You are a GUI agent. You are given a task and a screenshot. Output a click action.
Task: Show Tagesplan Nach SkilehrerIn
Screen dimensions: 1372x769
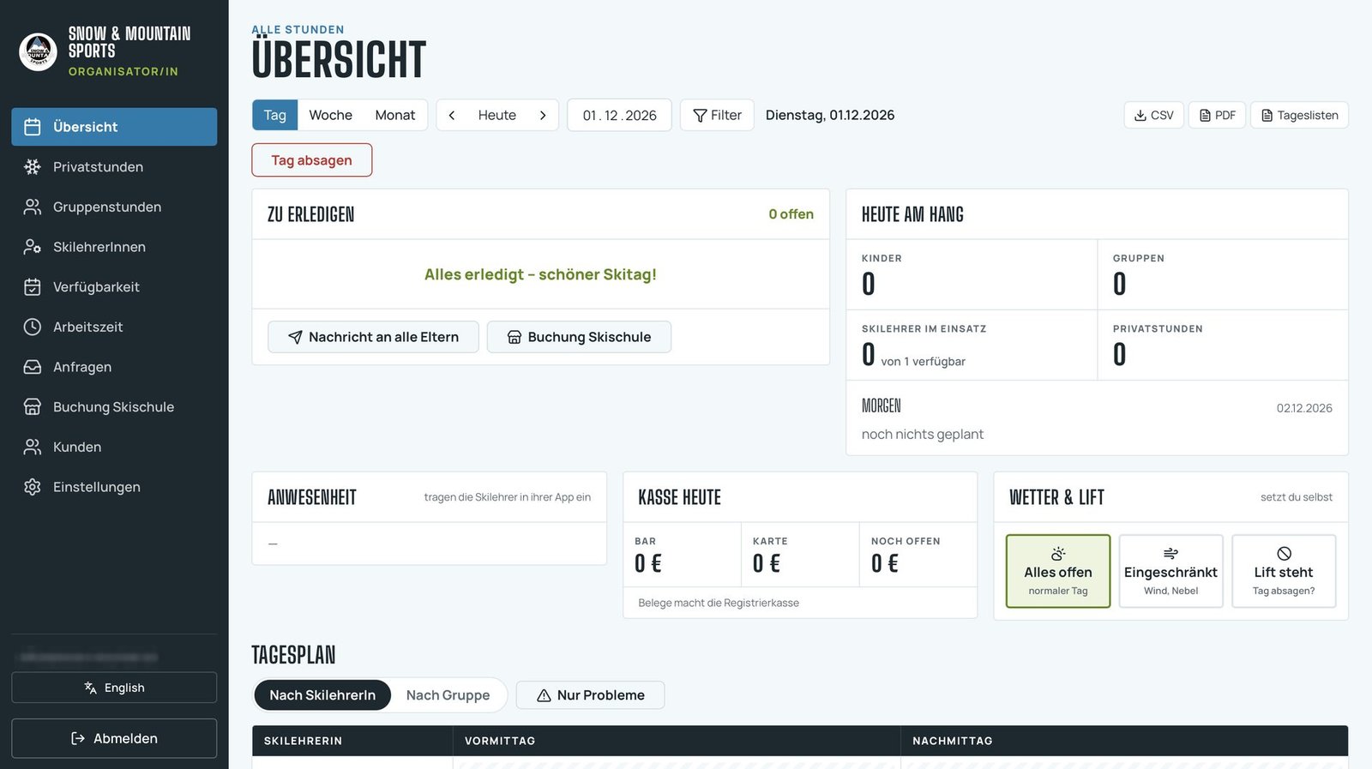322,695
